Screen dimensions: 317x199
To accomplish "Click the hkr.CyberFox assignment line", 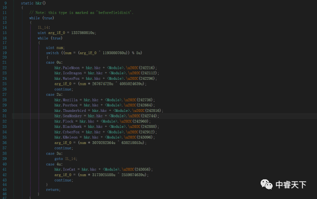I will 105,132.
